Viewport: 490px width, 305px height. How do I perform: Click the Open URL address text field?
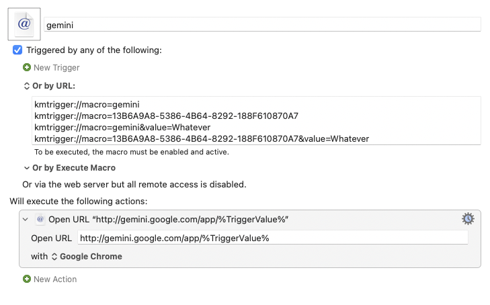[272, 238]
